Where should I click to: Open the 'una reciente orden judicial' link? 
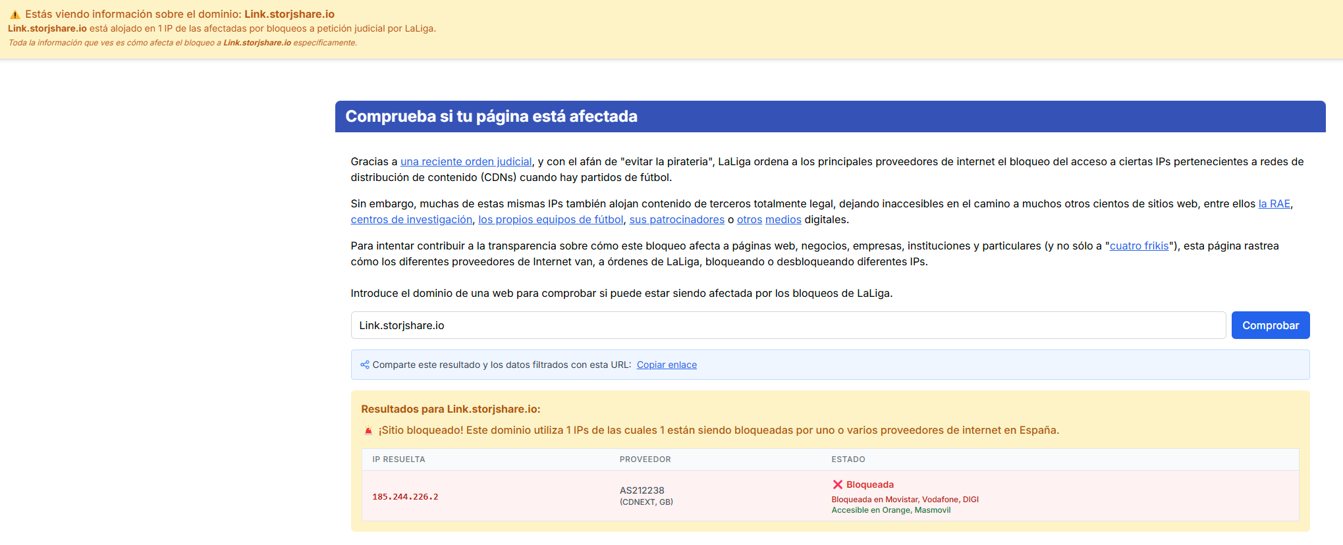point(466,162)
